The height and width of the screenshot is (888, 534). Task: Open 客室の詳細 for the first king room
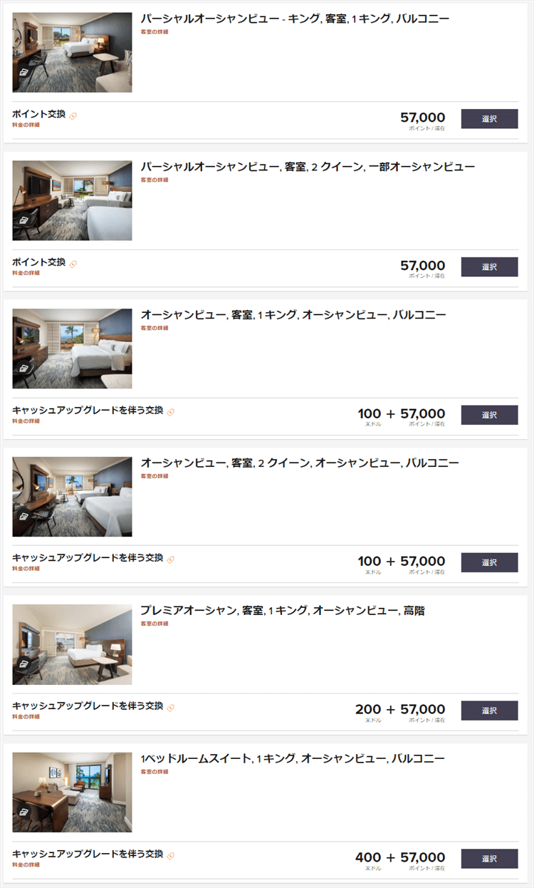[155, 32]
